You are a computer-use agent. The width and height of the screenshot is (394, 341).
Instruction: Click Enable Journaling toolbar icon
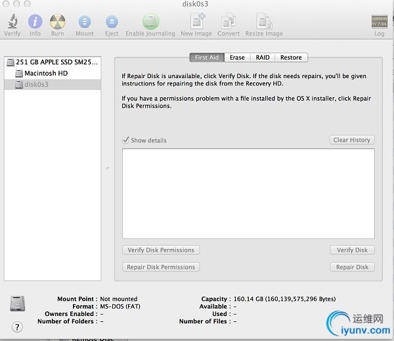click(x=150, y=22)
